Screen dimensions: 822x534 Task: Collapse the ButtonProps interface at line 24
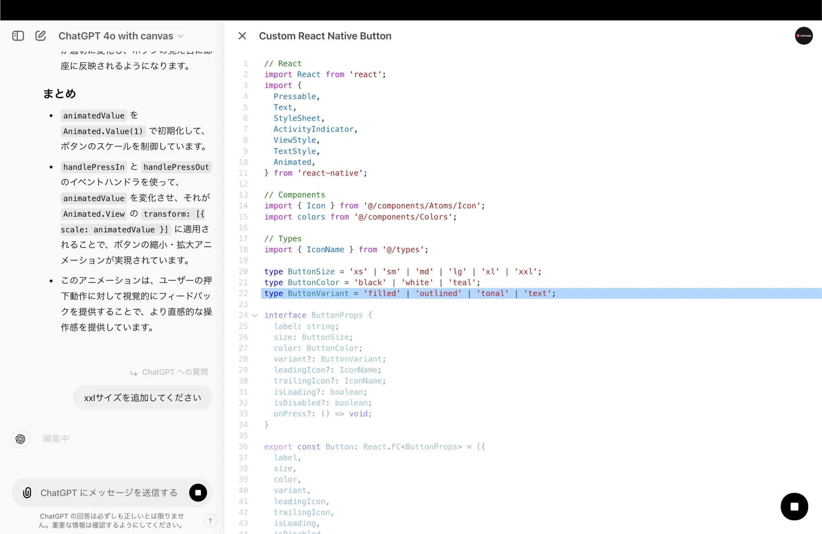(x=255, y=315)
